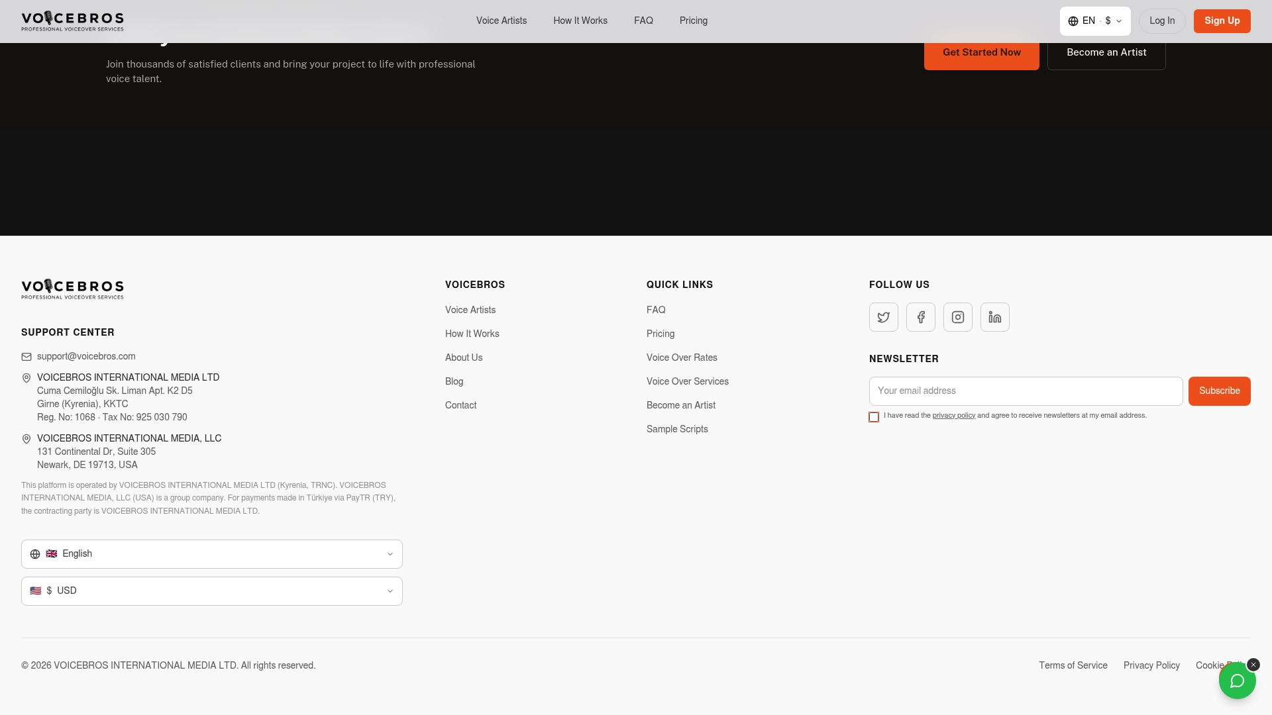
Task: Open the EN · $ selector in the header
Action: pyautogui.click(x=1095, y=21)
